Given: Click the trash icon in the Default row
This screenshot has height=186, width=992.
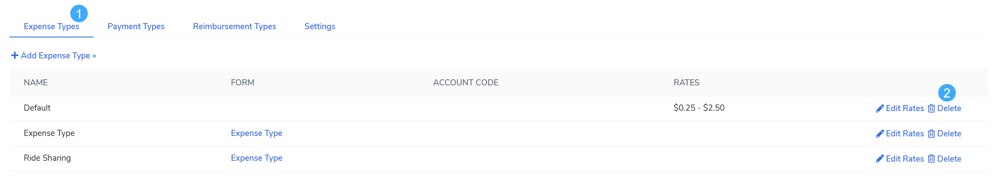Looking at the screenshot, I should pos(931,108).
